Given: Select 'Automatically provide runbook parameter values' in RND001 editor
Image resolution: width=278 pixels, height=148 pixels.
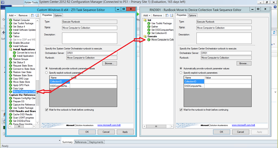Looking at the screenshot, I should point(181,69).
